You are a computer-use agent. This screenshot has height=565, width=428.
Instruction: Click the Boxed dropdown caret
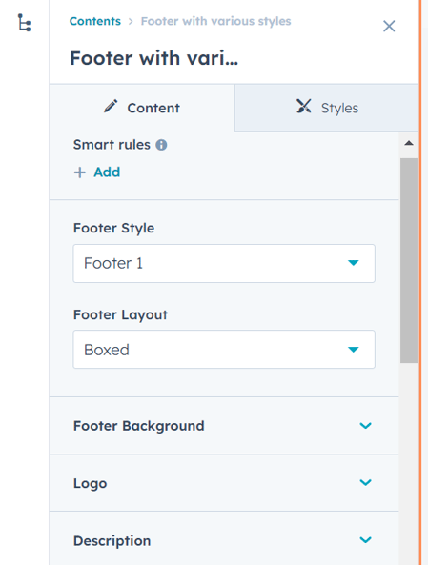354,349
